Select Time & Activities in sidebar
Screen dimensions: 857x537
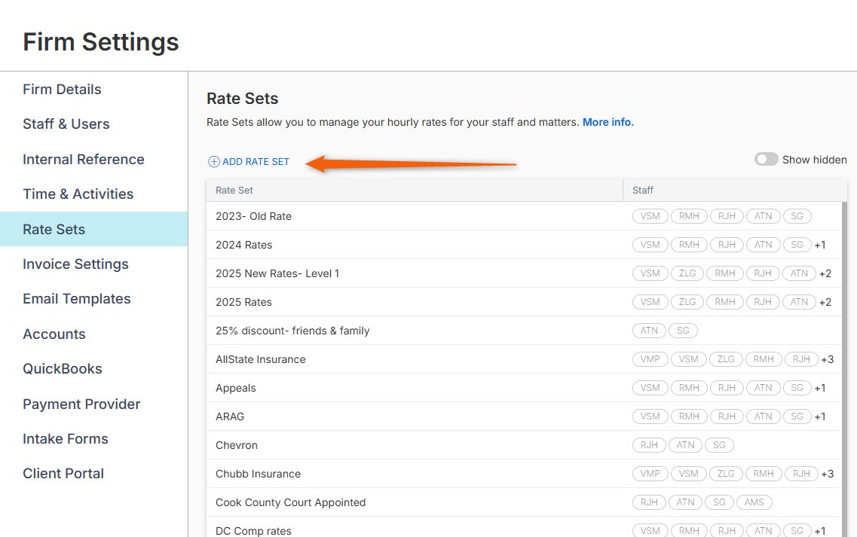pyautogui.click(x=78, y=194)
